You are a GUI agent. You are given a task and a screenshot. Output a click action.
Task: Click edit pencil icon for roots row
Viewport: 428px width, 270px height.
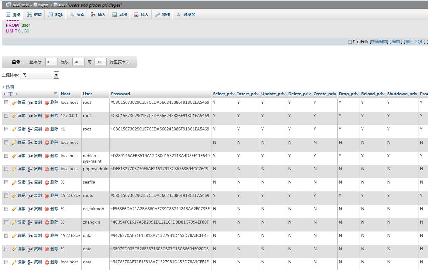(14, 196)
